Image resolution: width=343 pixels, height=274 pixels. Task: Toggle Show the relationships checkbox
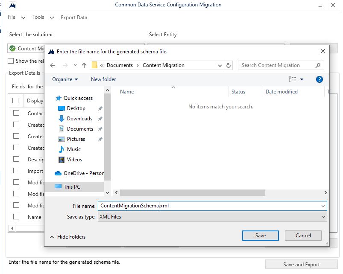pyautogui.click(x=11, y=61)
